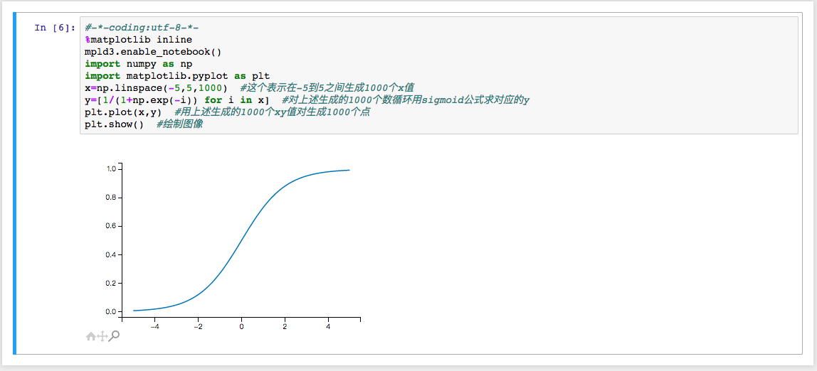817x371 pixels.
Task: Click the 0.4 y-axis tick label
Action: [110, 255]
